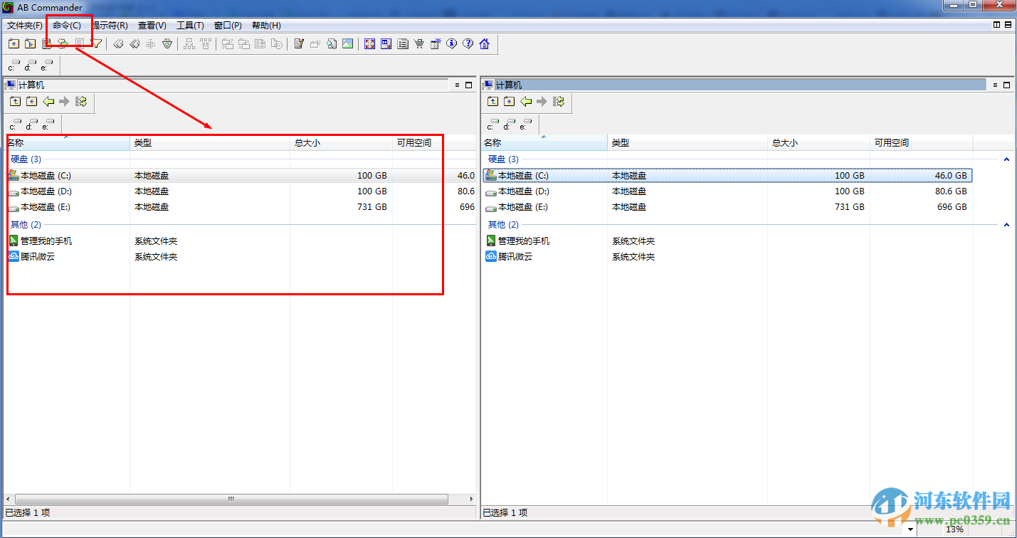The height and width of the screenshot is (538, 1017).
Task: Click the green back arrow in right panel
Action: pyautogui.click(x=526, y=102)
